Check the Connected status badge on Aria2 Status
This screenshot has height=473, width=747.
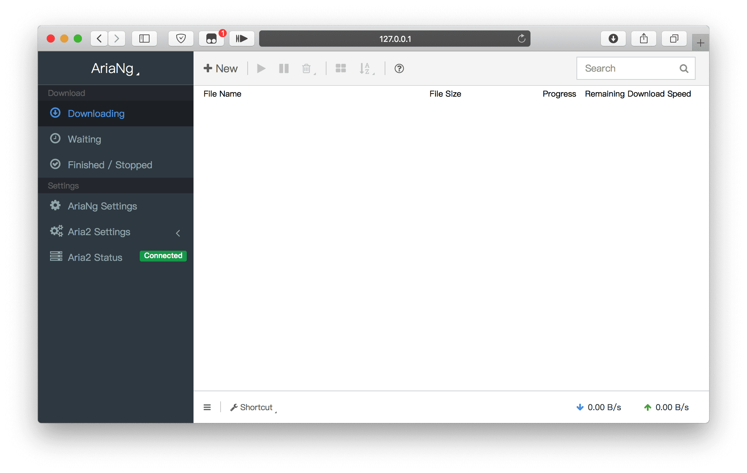pos(163,256)
